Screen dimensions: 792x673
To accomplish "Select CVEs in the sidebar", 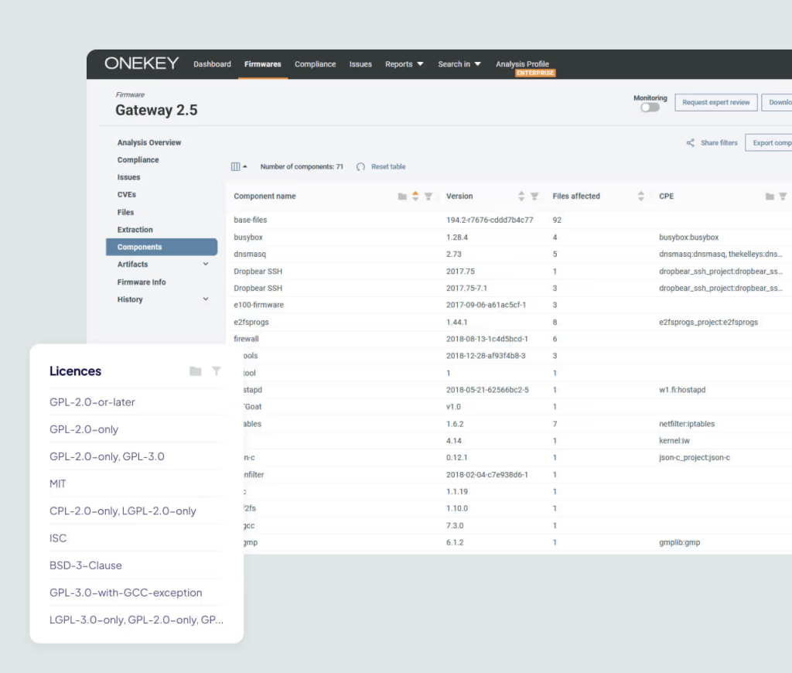I will [x=127, y=195].
